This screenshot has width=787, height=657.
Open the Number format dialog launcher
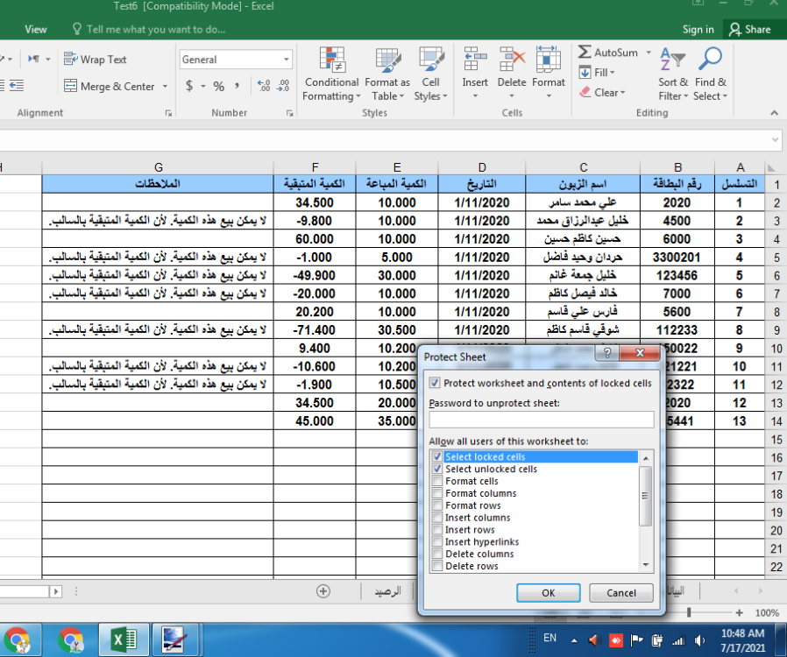[x=289, y=113]
